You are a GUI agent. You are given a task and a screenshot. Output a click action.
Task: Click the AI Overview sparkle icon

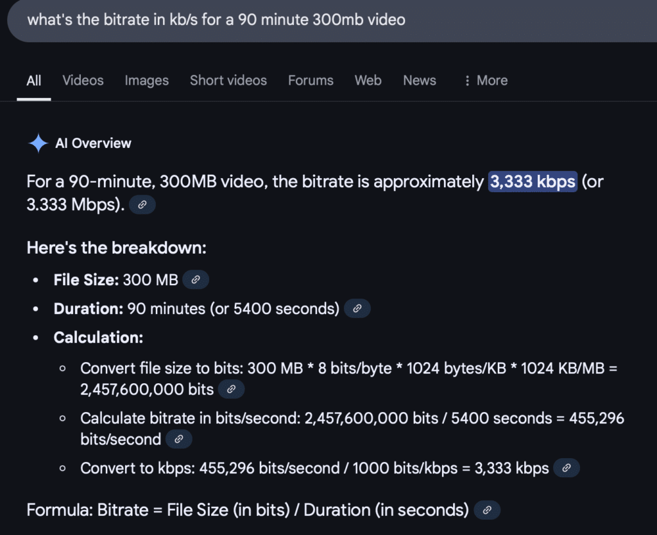(x=38, y=144)
